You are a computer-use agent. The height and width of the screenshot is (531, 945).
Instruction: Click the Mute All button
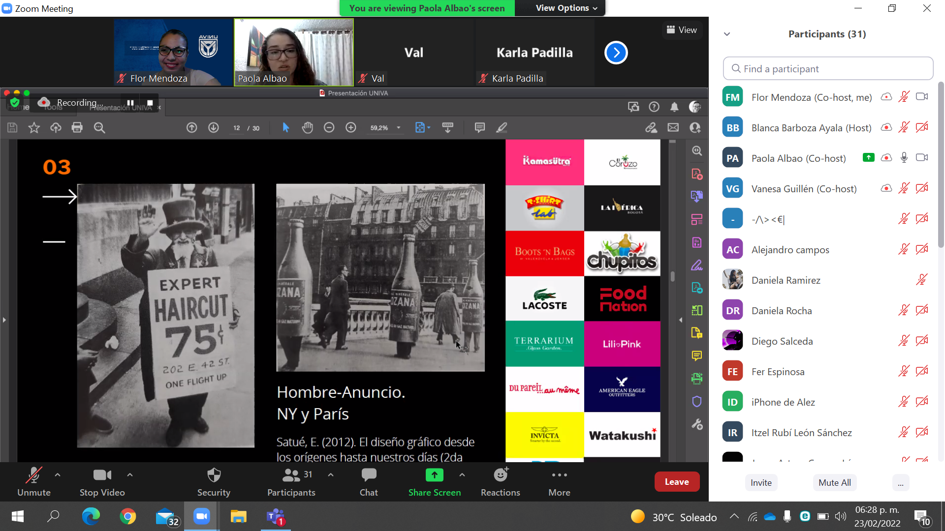(x=835, y=483)
